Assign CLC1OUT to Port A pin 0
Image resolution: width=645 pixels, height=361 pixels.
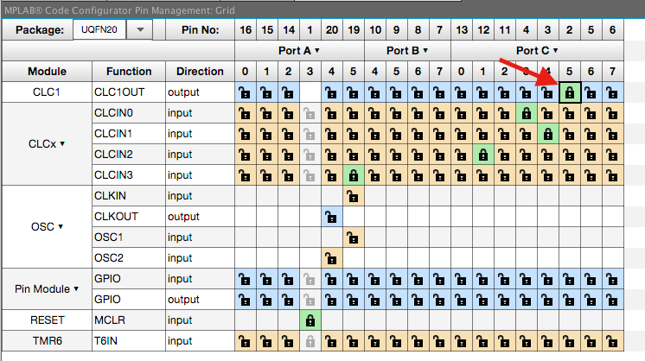(245, 92)
